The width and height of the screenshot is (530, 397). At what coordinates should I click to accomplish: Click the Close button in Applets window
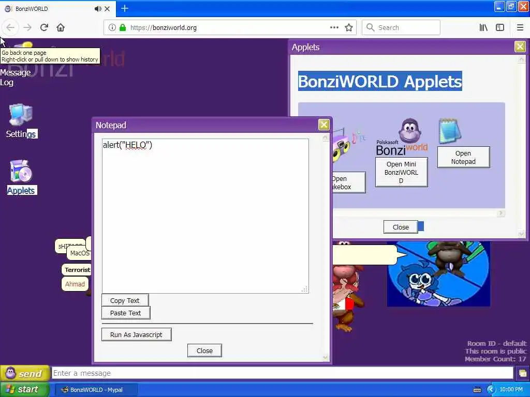tap(401, 227)
